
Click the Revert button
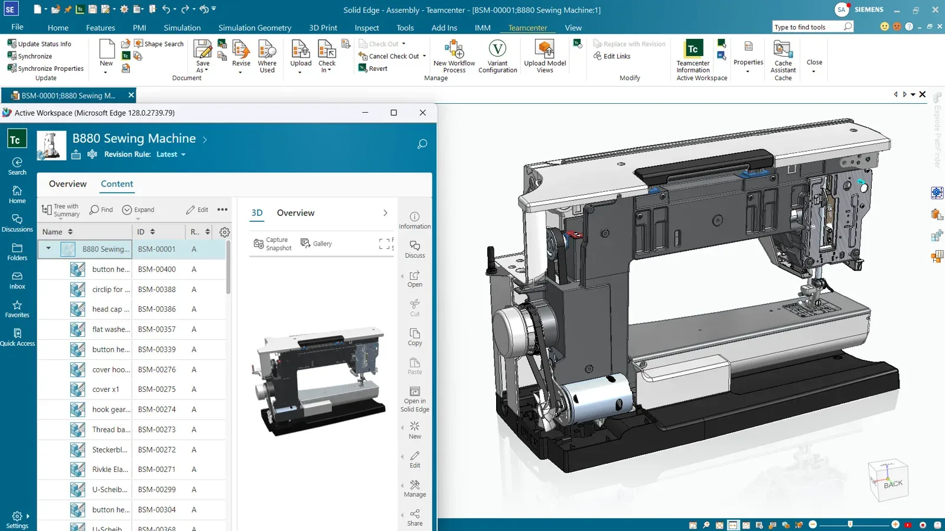tap(373, 68)
